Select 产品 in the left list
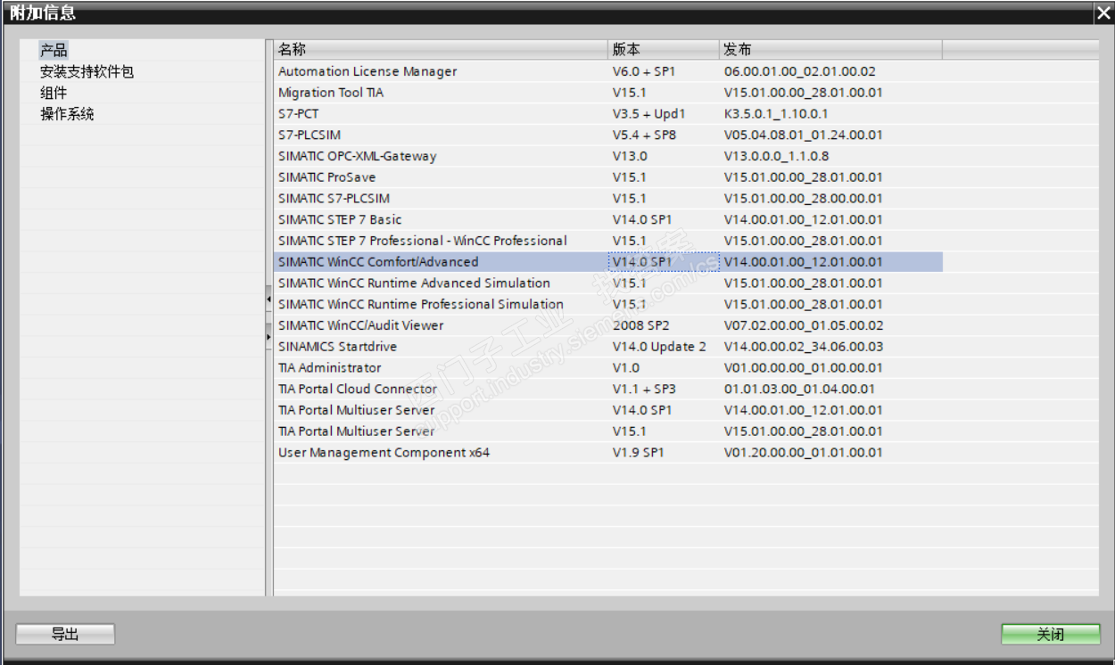 (54, 50)
